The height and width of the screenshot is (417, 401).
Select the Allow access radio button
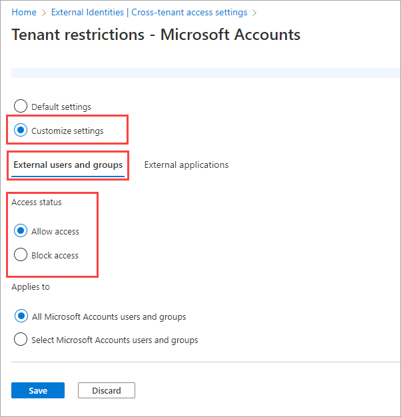tap(21, 231)
